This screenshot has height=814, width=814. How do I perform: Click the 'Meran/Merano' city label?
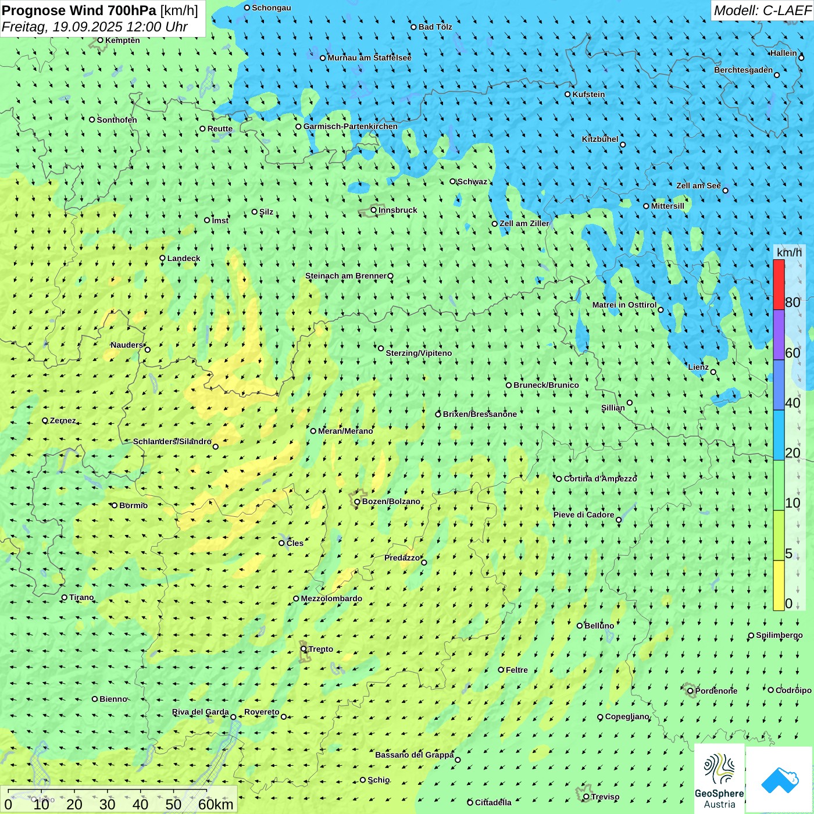coord(345,431)
